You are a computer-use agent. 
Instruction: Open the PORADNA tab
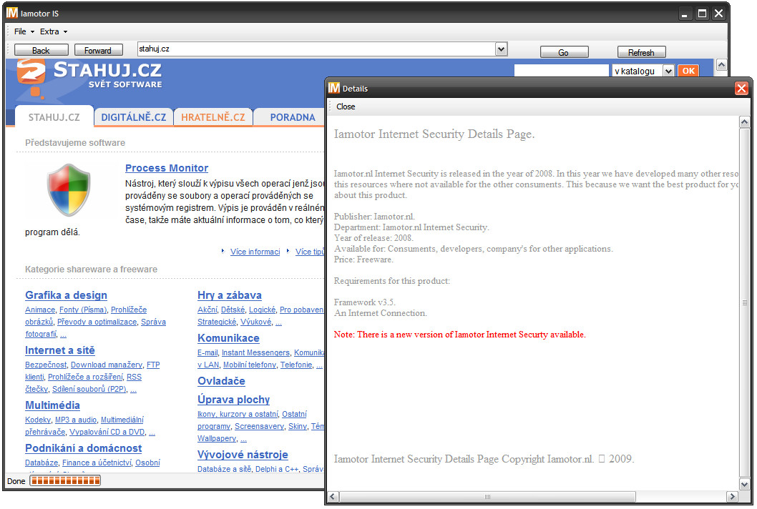292,117
